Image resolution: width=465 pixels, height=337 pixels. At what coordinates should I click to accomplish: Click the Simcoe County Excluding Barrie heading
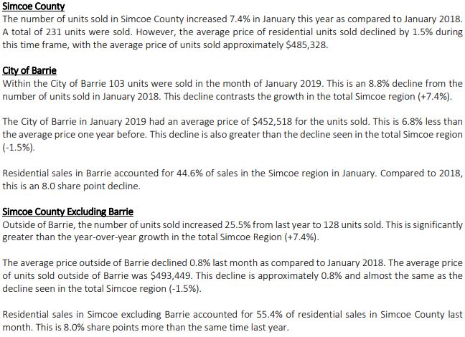pyautogui.click(x=68, y=212)
